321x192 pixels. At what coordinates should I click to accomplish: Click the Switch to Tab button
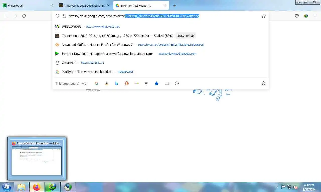point(186,36)
